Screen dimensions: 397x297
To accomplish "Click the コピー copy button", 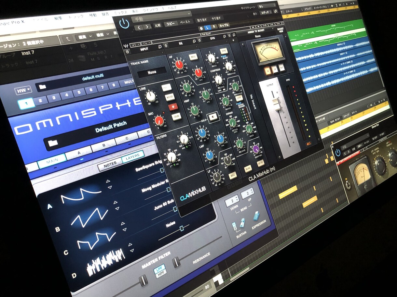I will tap(171, 24).
